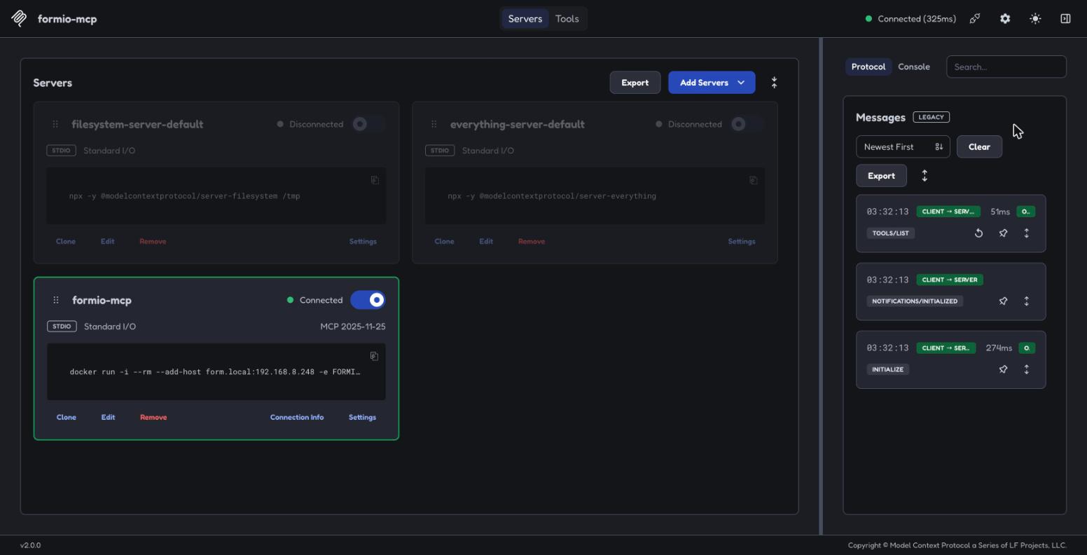Switch to the Tools tab
This screenshot has height=555, width=1087.
click(x=567, y=19)
